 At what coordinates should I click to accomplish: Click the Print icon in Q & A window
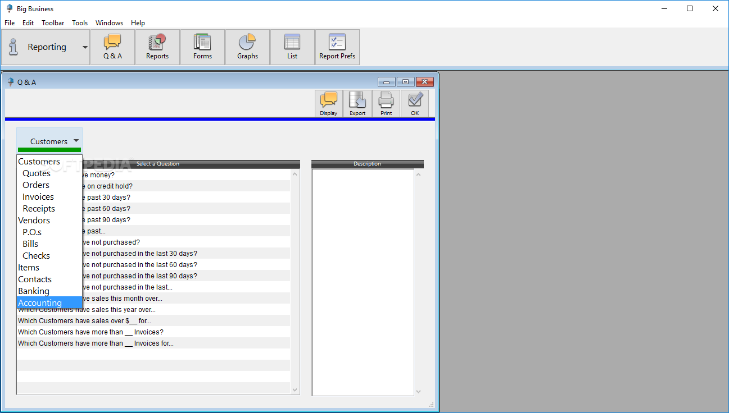pyautogui.click(x=386, y=103)
